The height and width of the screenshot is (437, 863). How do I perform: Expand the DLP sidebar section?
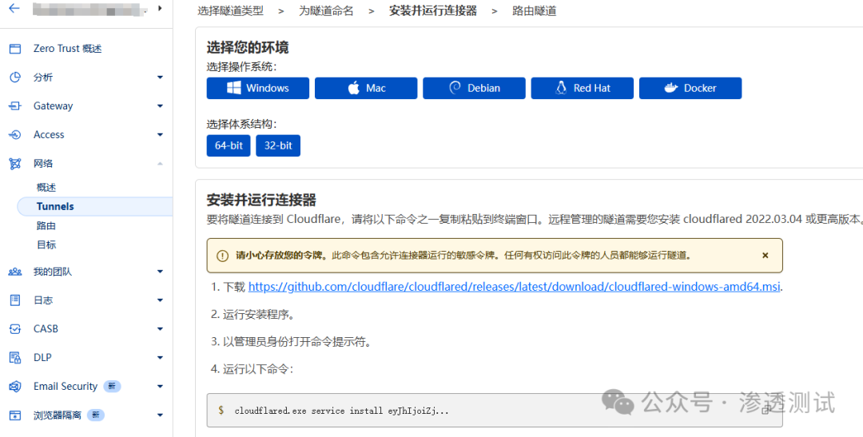click(x=160, y=358)
